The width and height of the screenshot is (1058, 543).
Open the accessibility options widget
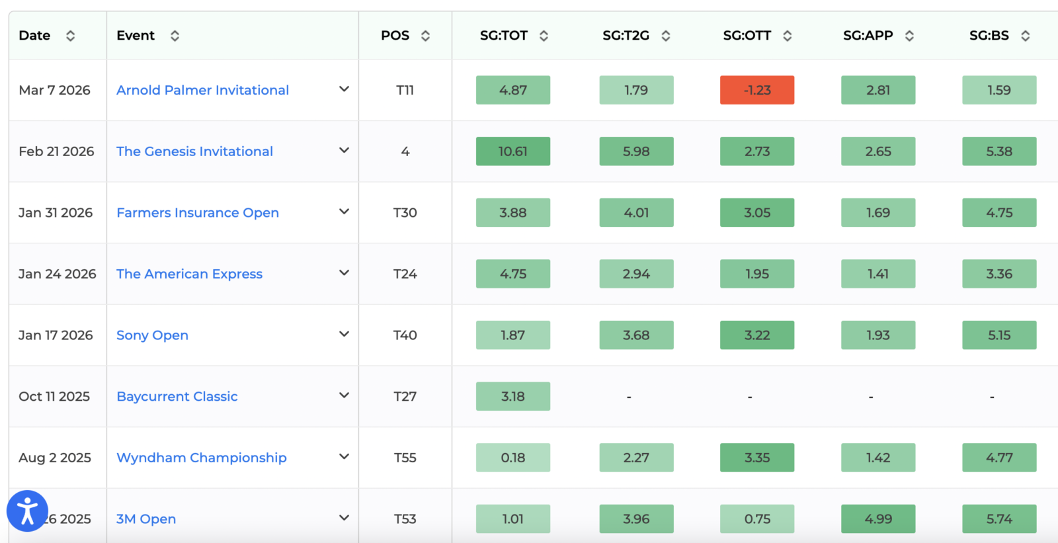click(27, 511)
